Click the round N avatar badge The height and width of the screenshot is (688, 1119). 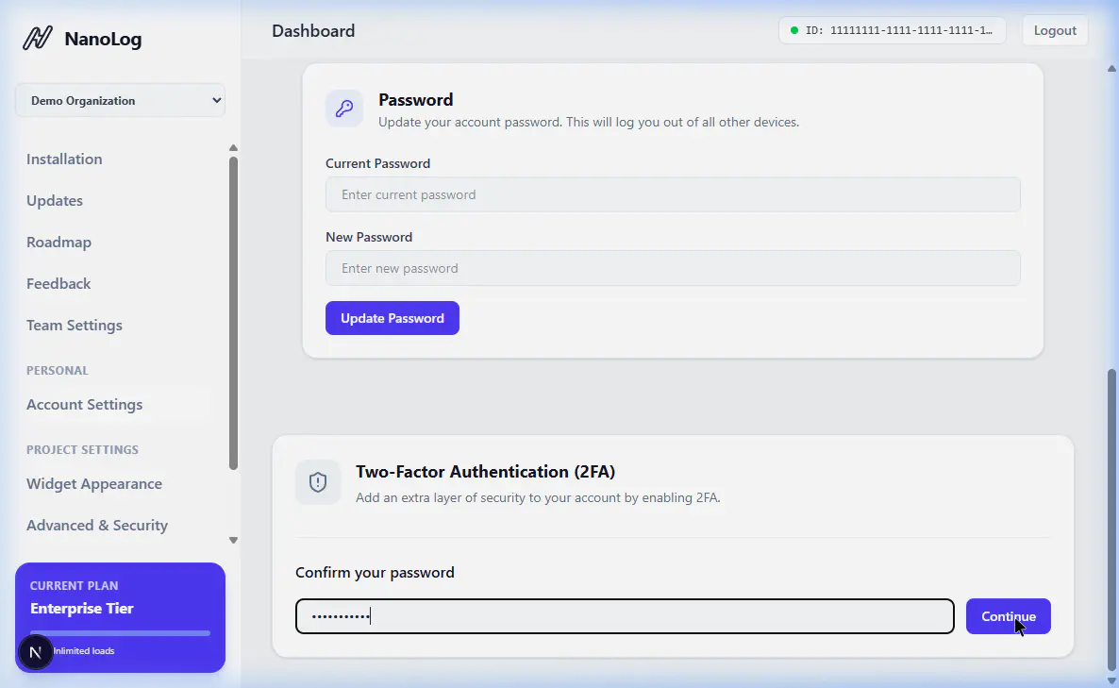point(36,652)
